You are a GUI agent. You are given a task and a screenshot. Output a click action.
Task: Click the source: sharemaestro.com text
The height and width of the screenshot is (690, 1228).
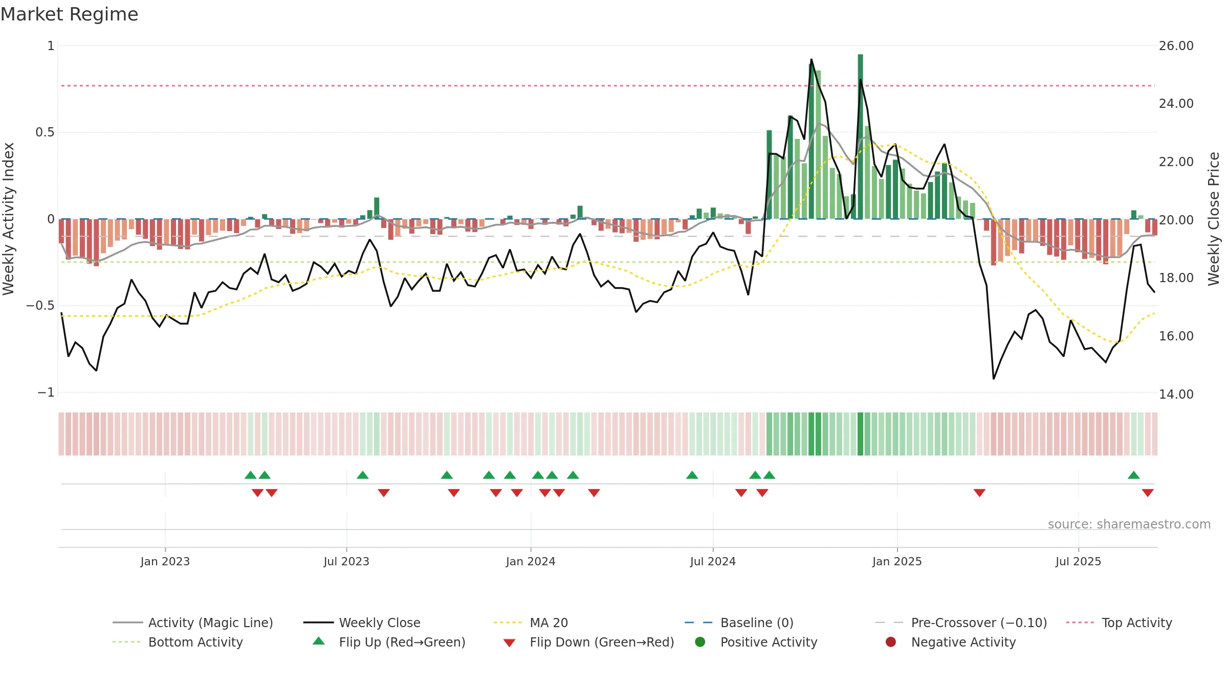[x=1129, y=524]
